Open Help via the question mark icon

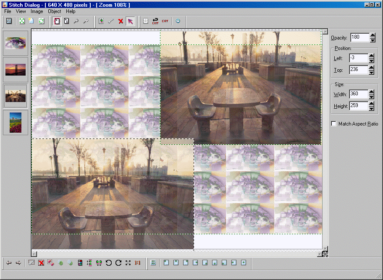(x=178, y=21)
